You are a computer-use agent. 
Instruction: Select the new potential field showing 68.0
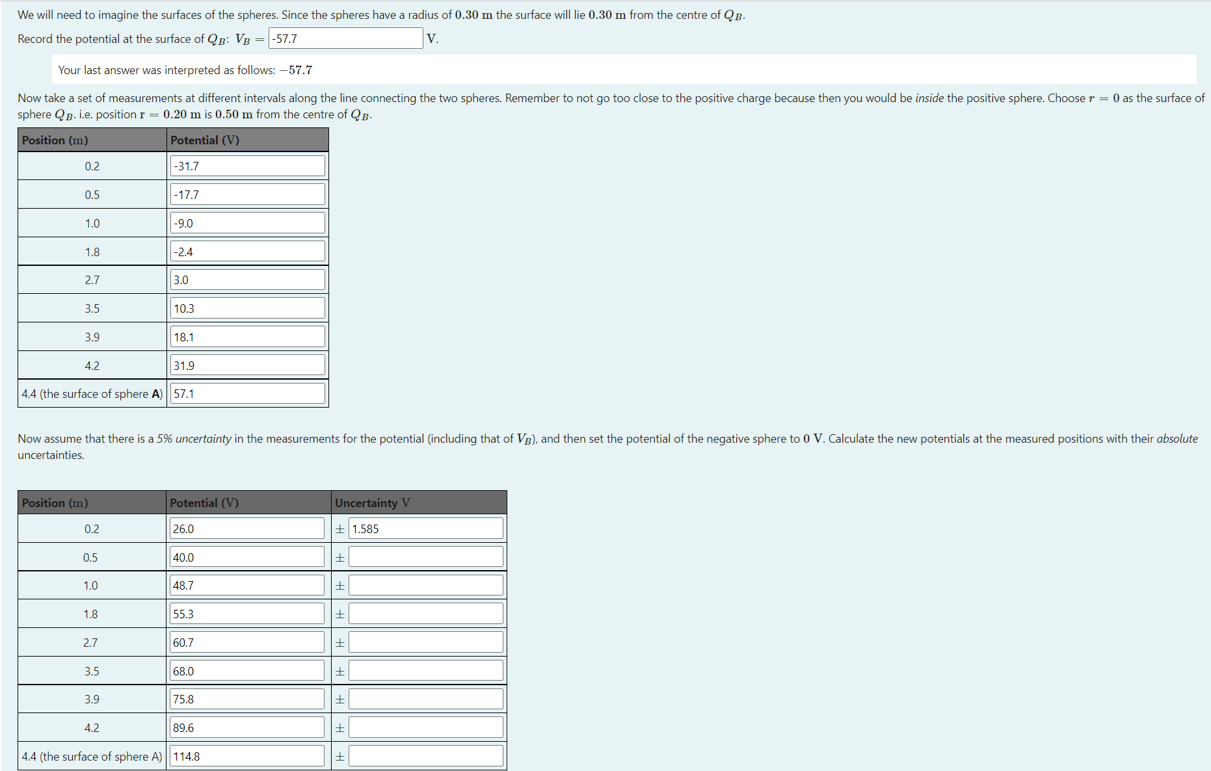[247, 671]
